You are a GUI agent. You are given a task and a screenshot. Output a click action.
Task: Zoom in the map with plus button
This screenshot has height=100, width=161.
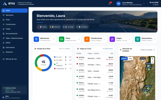point(152,59)
